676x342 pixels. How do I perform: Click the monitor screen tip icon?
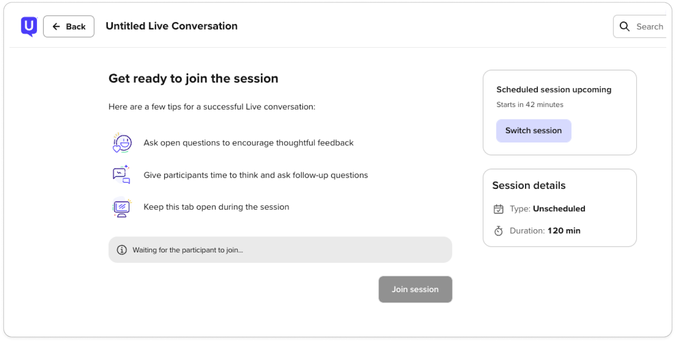[122, 207]
